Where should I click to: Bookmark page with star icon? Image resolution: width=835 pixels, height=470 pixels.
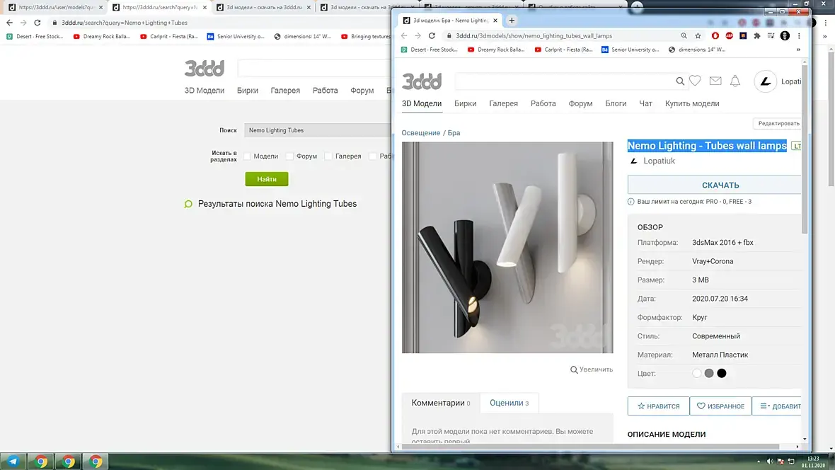[x=698, y=35]
